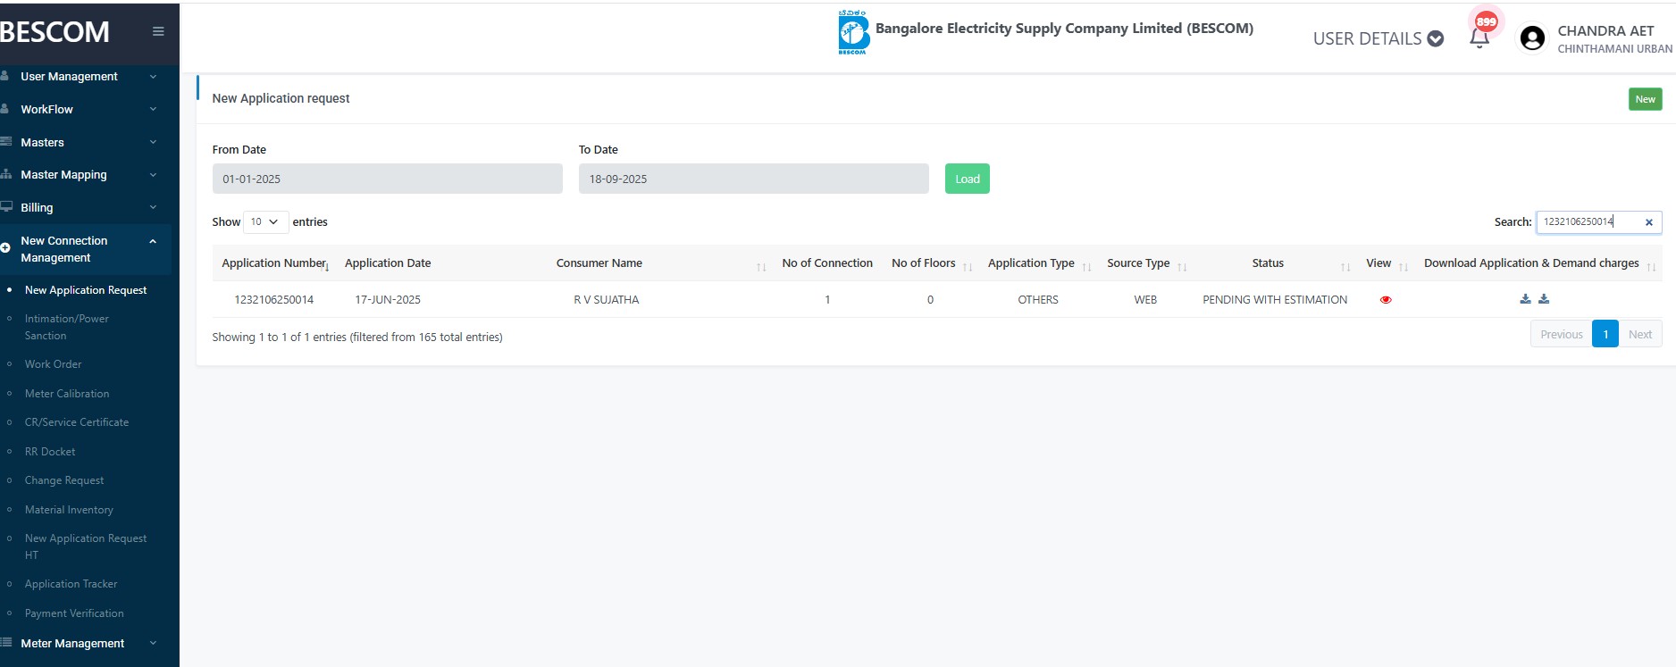This screenshot has width=1676, height=667.
Task: Click the monitor icon beside Billing
Action: pos(5,207)
